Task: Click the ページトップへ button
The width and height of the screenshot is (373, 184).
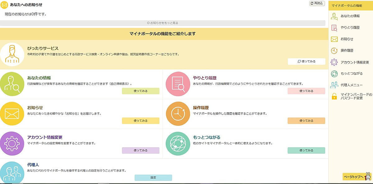Action: (x=353, y=177)
